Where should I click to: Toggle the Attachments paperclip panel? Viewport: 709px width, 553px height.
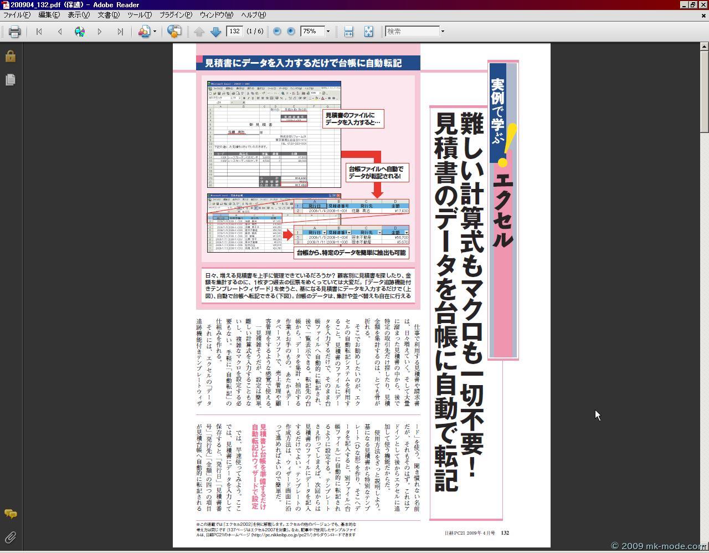coord(10,537)
